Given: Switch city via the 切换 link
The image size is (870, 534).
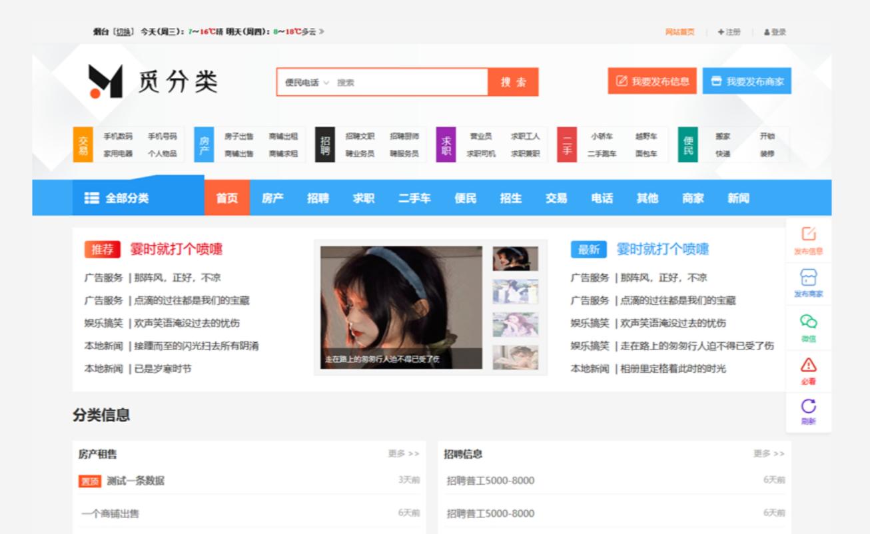Looking at the screenshot, I should pyautogui.click(x=123, y=31).
